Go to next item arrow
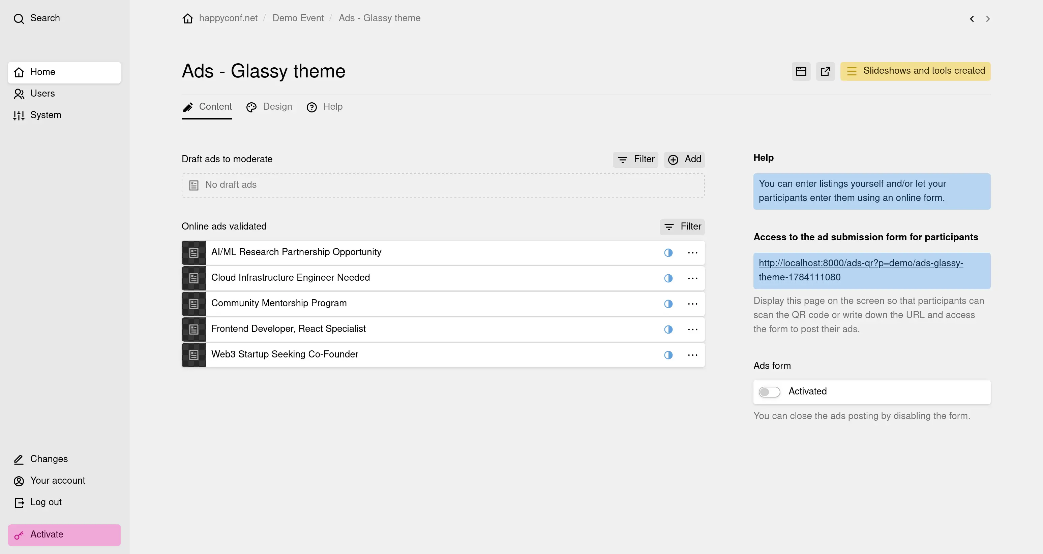Viewport: 1043px width, 554px height. click(x=988, y=19)
